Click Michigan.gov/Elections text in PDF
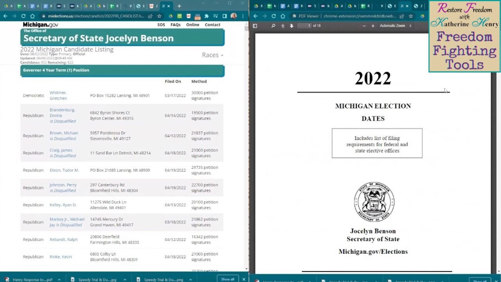The height and width of the screenshot is (282, 501). [373, 251]
